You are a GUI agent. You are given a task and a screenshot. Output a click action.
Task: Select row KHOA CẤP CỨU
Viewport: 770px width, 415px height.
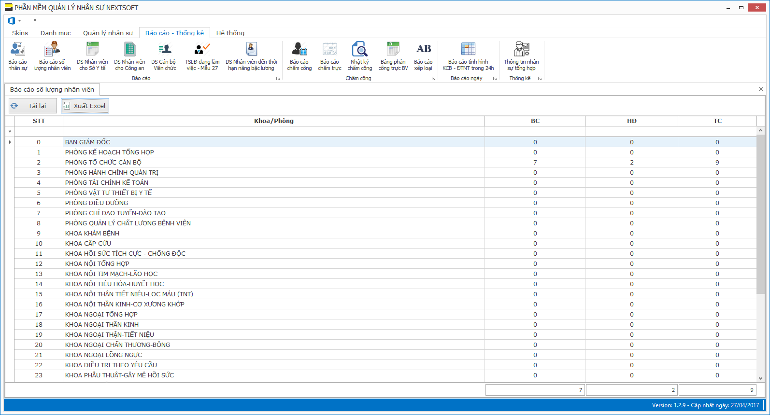[x=385, y=243]
